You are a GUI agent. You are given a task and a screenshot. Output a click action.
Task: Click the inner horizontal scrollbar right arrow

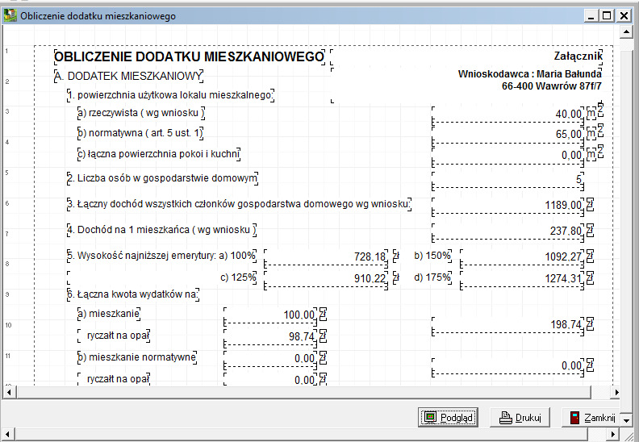pyautogui.click(x=616, y=392)
